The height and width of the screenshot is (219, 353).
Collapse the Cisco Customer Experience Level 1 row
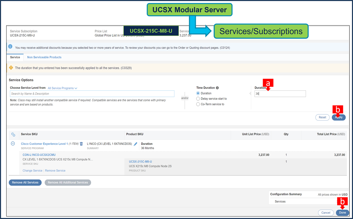coord(13,143)
